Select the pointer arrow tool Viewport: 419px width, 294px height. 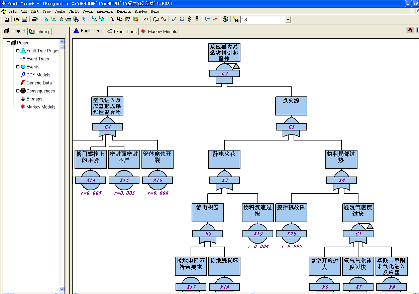84,19
